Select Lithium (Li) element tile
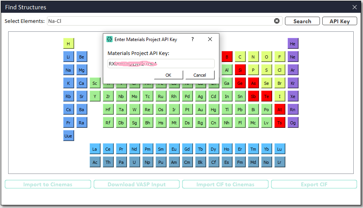363x208 pixels. pos(69,57)
